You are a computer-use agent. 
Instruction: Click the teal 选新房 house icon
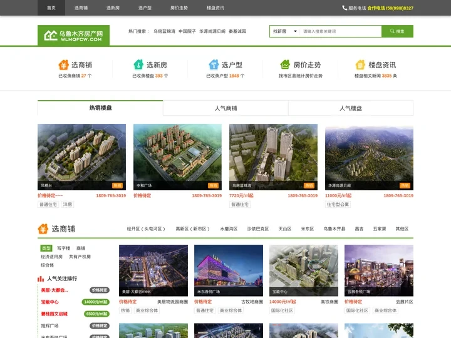pos(138,64)
